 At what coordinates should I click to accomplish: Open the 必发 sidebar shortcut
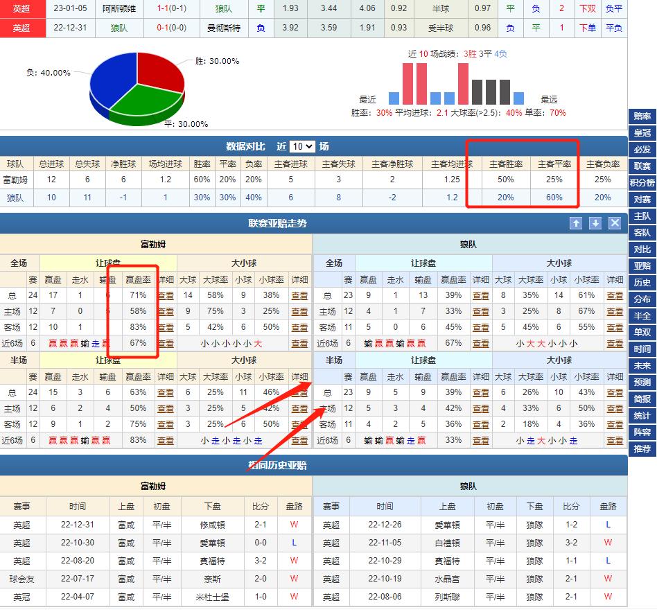point(642,150)
